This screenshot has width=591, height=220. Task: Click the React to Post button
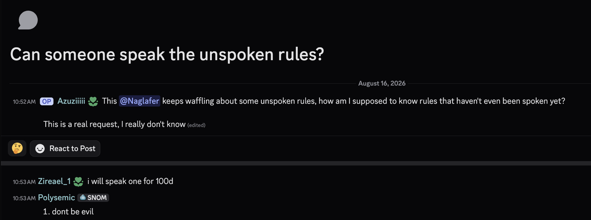coord(65,149)
